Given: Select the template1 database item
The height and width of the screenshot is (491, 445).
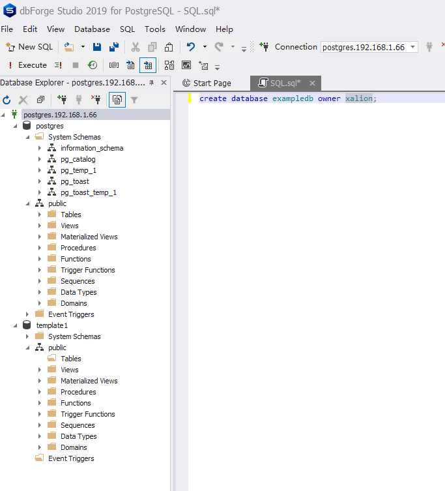Looking at the screenshot, I should point(51,325).
